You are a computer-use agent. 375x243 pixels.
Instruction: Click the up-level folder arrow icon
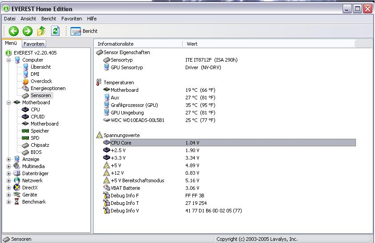41,31
